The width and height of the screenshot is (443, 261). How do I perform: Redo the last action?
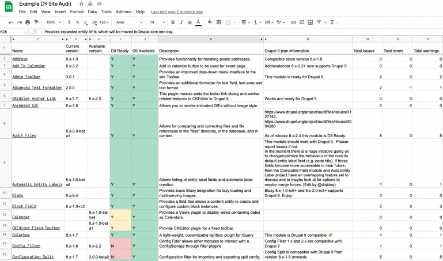coord(19,22)
